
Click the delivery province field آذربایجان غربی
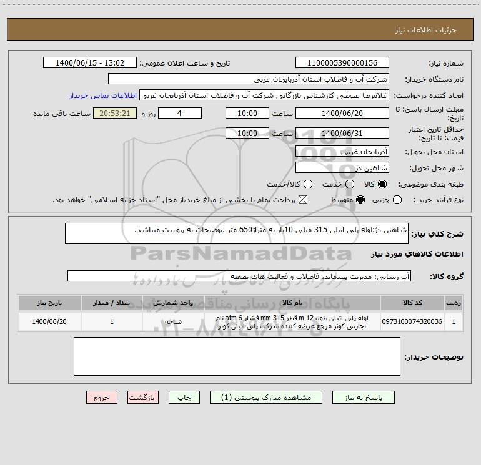pyautogui.click(x=342, y=151)
